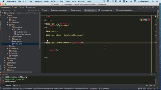
Task: Click the yellow inspection status square
Action: pyautogui.click(x=156, y=16)
